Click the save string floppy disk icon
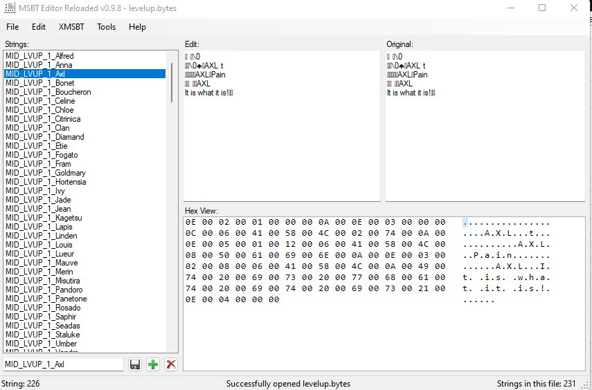The width and height of the screenshot is (592, 390). [135, 364]
